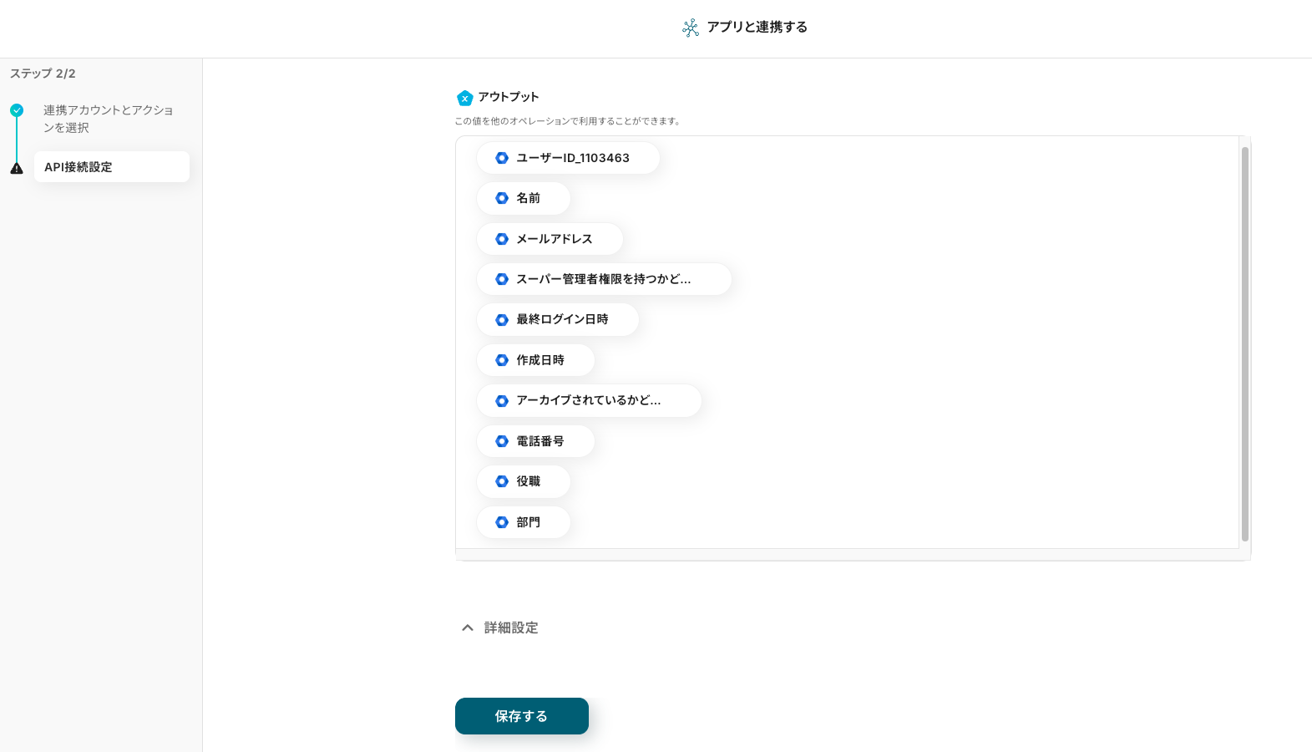Click the completed step checkmark icon
The width and height of the screenshot is (1312, 752).
click(x=17, y=110)
